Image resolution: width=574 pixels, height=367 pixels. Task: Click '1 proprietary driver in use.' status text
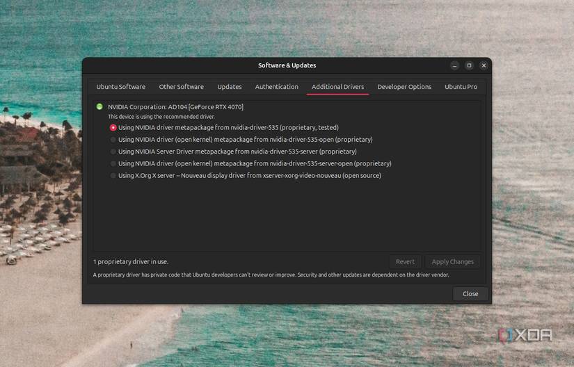tap(131, 262)
